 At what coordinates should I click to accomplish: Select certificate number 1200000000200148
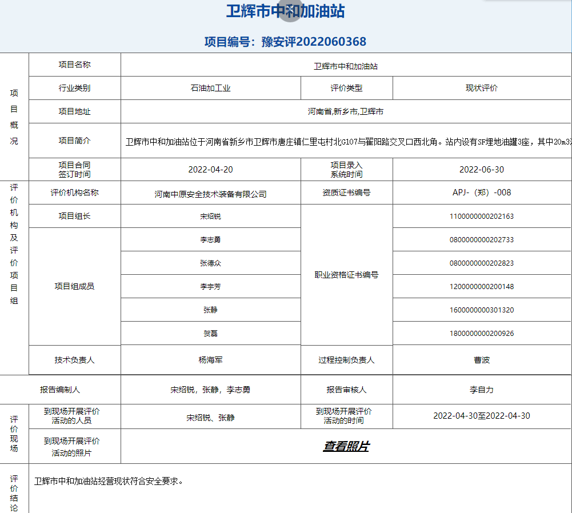482,287
